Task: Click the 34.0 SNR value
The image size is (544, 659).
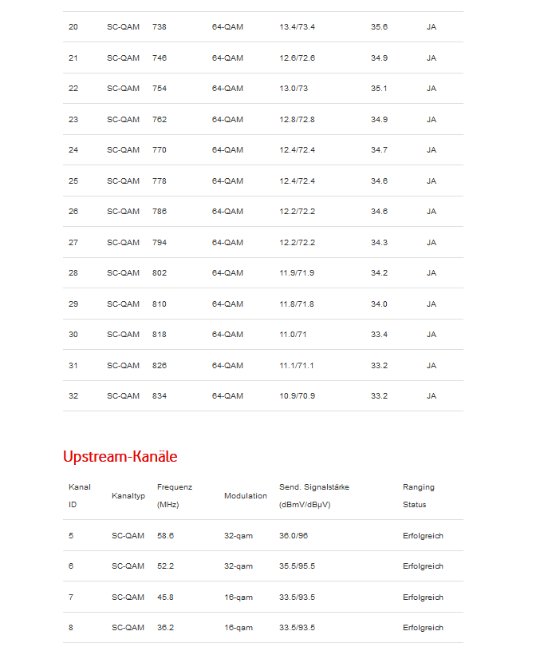Action: 379,304
